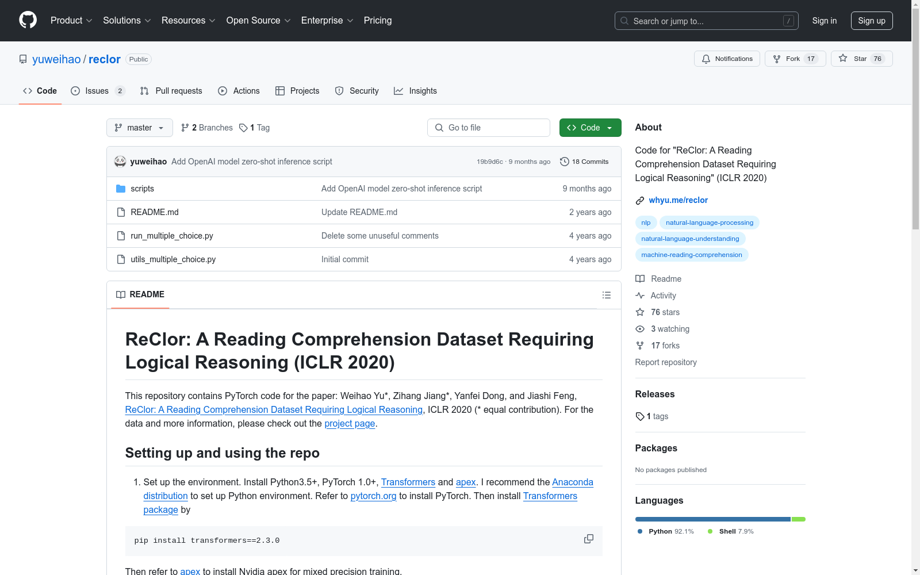
Task: Click the scripts folder icon
Action: coord(121,189)
